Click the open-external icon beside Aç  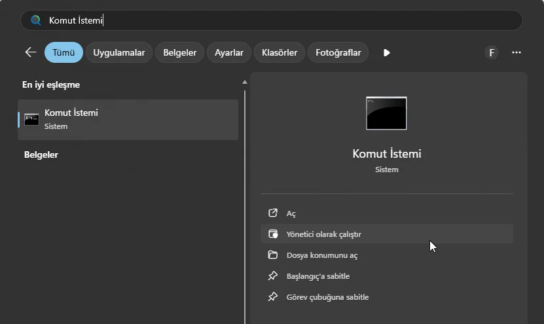[x=273, y=213]
